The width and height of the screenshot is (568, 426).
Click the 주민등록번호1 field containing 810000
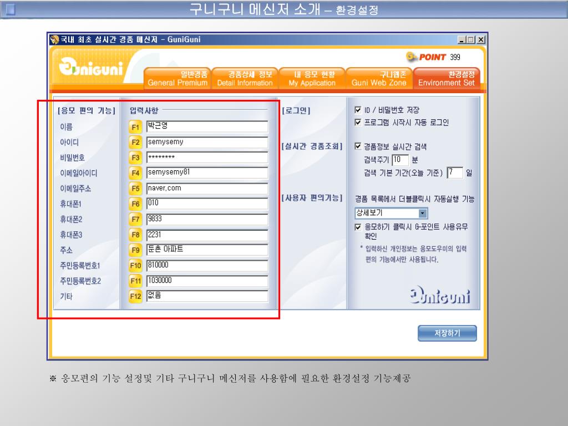207,265
